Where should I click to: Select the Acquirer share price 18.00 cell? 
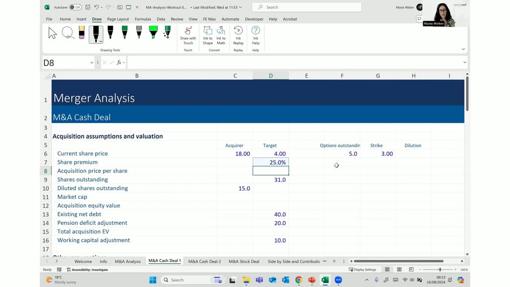click(235, 153)
